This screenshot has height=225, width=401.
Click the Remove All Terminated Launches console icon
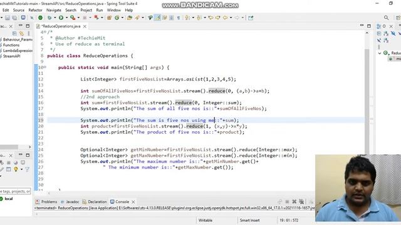[301, 202]
